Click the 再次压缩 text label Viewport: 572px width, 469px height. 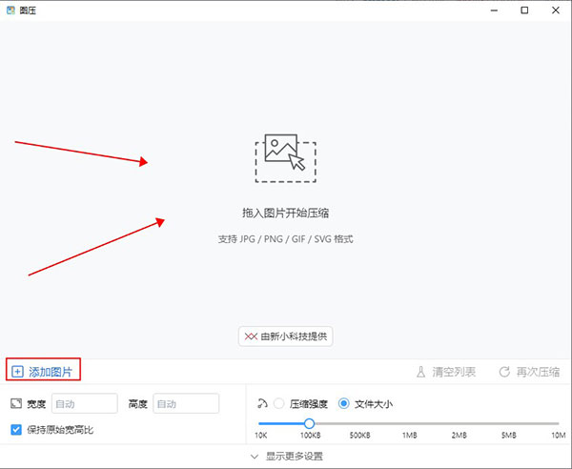click(538, 372)
